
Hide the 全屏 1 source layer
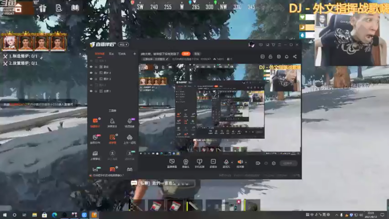pos(91,91)
